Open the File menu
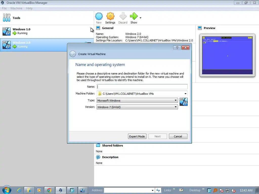Screen dimensions: 259x194 (x=4, y=8)
